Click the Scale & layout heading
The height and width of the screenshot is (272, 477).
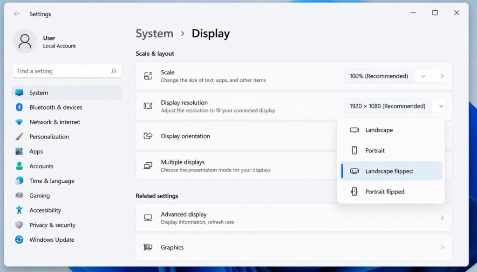tap(155, 54)
